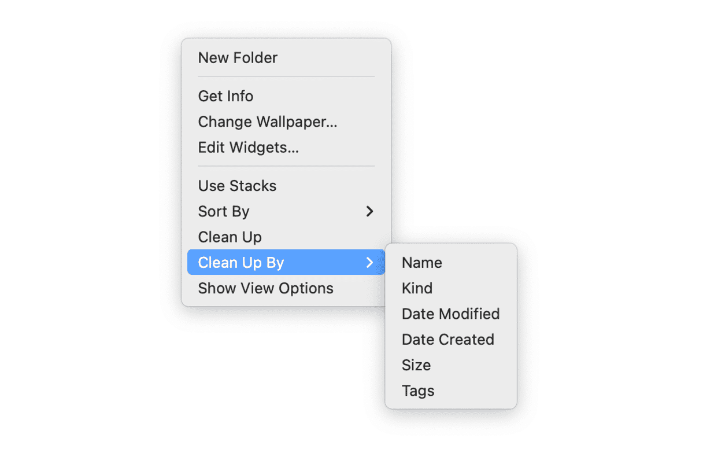This screenshot has height=460, width=703.
Task: Clean up desktop by Name
Action: point(422,263)
